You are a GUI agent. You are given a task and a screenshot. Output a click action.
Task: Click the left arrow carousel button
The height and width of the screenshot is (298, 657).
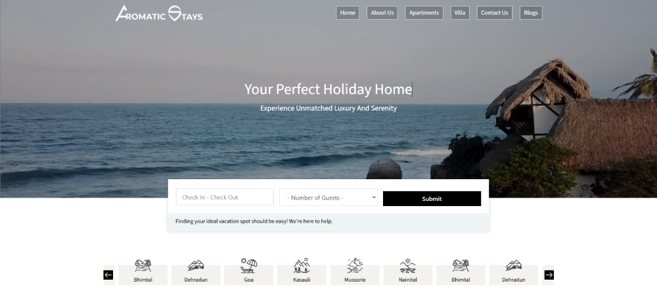coord(108,275)
